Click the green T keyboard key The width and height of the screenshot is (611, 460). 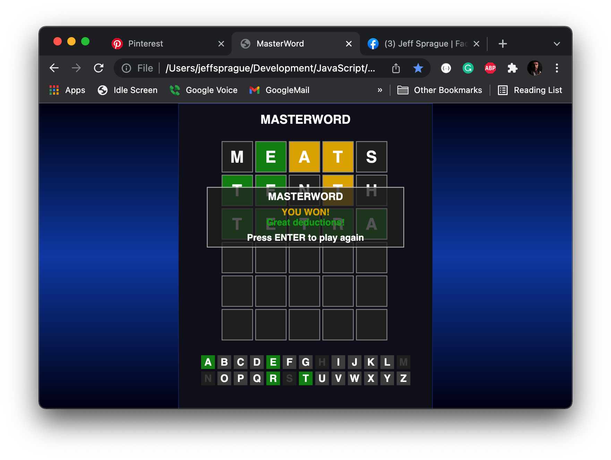pos(306,378)
